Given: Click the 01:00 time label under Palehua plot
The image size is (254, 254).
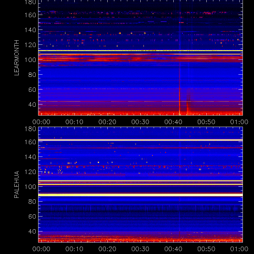Looking at the screenshot, I should [x=239, y=249].
